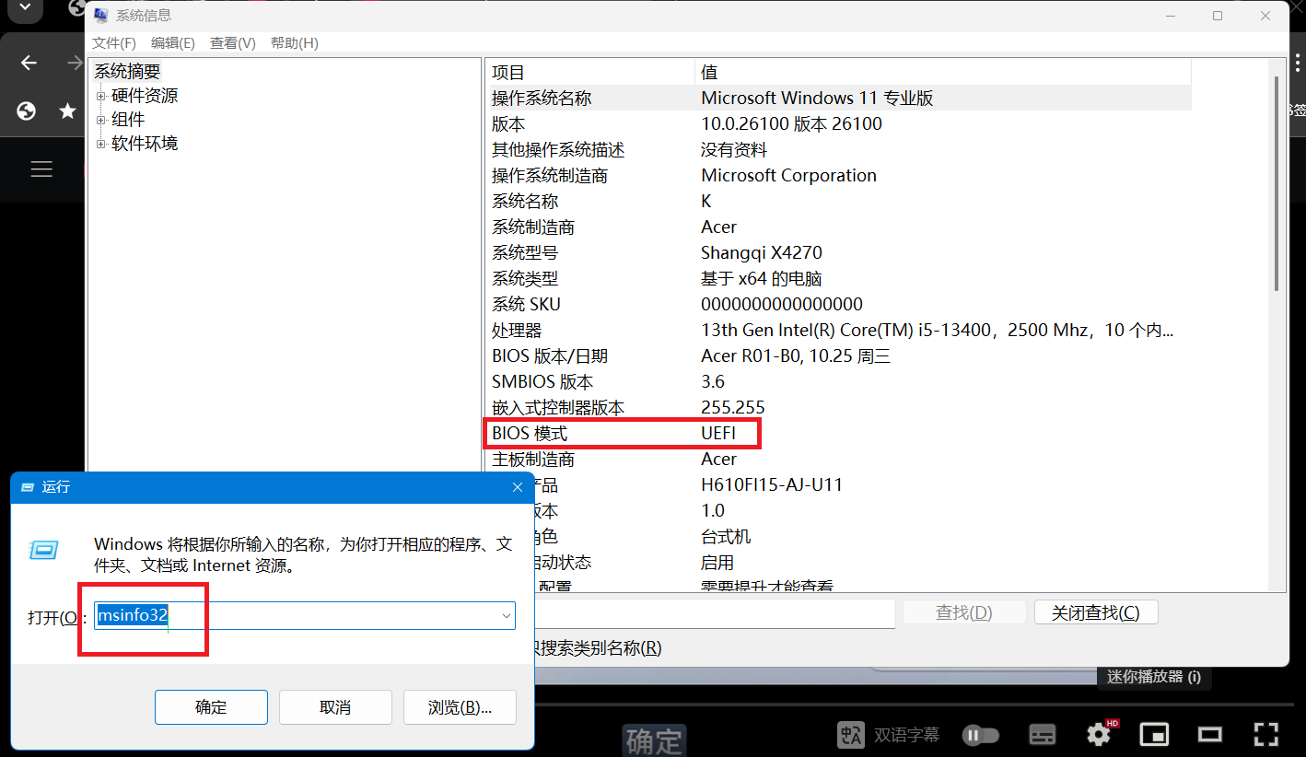
Task: Click the 13th Gen Intel Core i5-13400 value
Action: click(938, 330)
